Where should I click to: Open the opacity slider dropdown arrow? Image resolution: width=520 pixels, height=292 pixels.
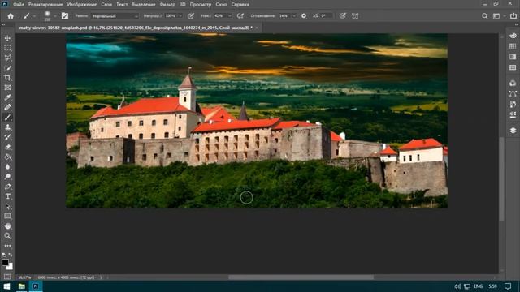pos(180,16)
